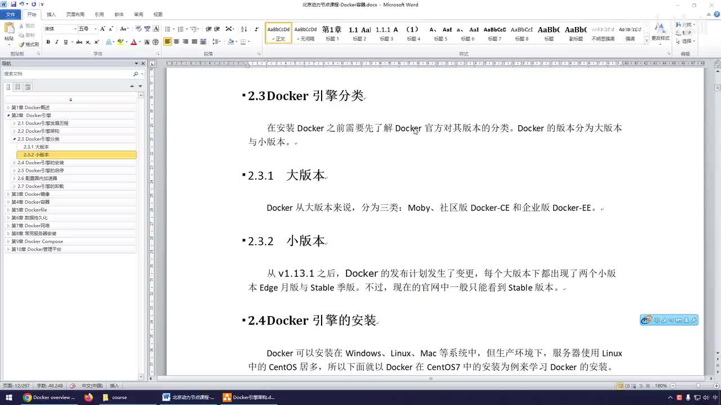Screen dimensions: 721x405
Task: Expand 2.4 Docker引擎的安装 heading node
Action: point(15,163)
